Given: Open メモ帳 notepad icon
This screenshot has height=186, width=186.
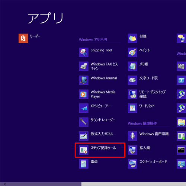Looking at the screenshot, I should [132, 66].
